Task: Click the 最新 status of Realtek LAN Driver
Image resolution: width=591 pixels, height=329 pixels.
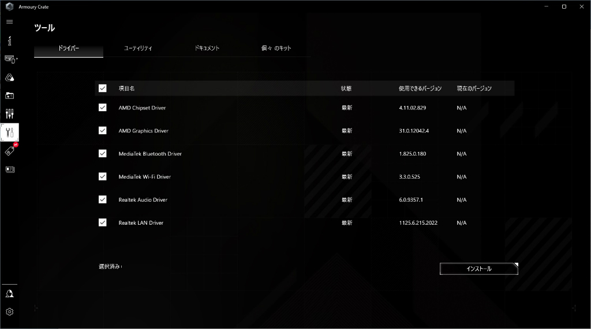Action: [x=347, y=222]
